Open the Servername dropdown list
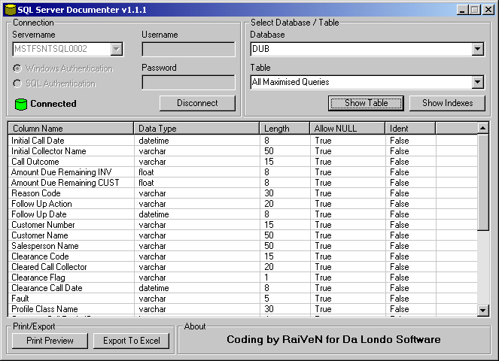Screen dimensions: 499x361 116,49
